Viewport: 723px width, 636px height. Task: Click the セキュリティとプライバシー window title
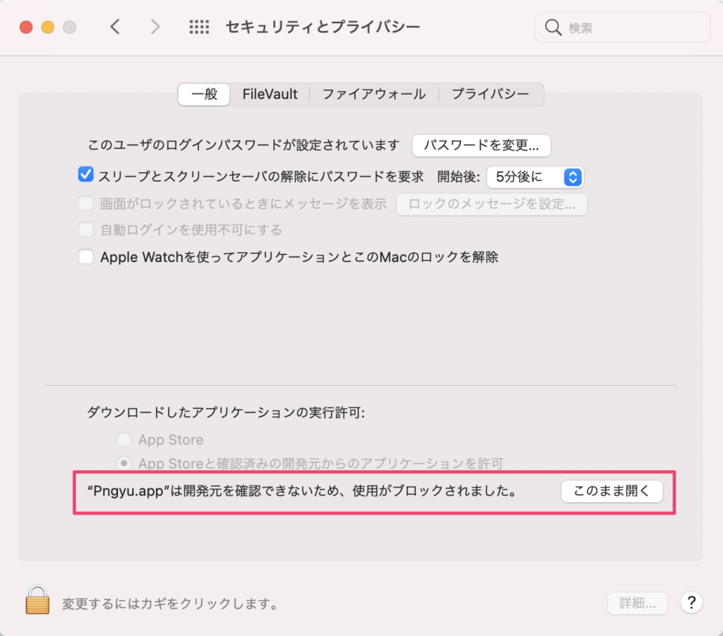[x=323, y=28]
